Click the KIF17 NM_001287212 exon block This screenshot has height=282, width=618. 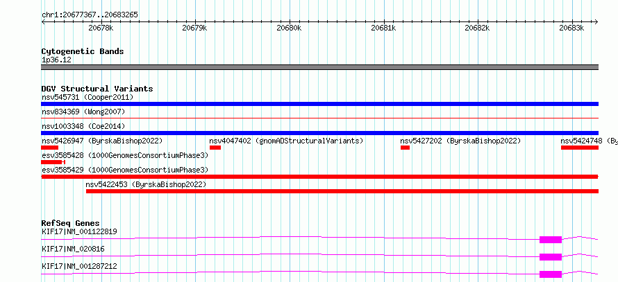551,274
